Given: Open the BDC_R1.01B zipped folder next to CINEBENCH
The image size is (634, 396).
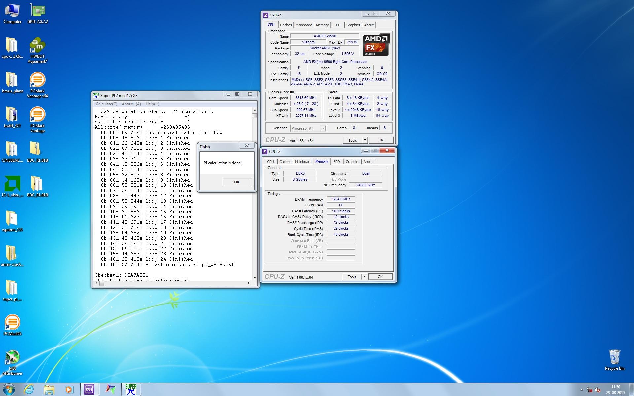Looking at the screenshot, I should (x=37, y=152).
